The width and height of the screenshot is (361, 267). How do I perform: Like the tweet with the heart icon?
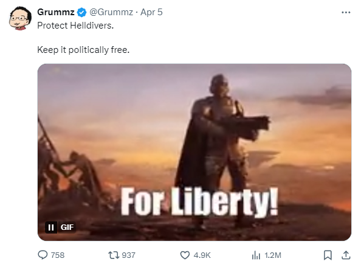click(185, 255)
